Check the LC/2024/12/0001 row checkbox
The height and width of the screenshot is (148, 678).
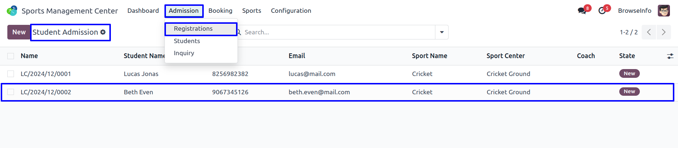(x=11, y=74)
